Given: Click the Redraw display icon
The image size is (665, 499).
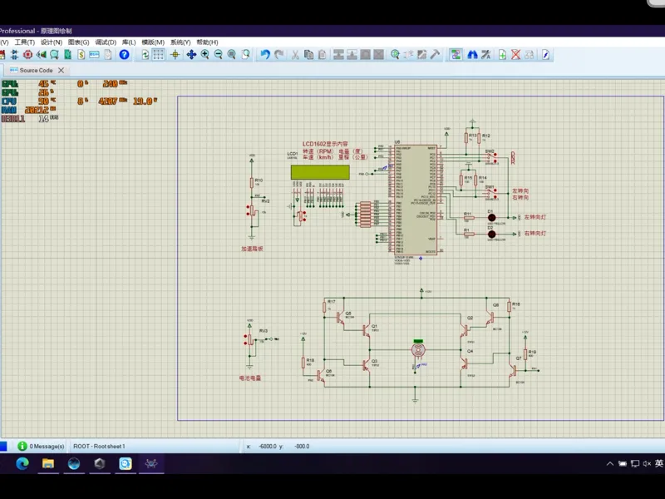Looking at the screenshot, I should click(145, 54).
